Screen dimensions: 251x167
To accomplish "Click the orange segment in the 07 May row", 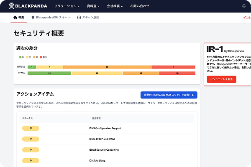I will click(x=141, y=73).
